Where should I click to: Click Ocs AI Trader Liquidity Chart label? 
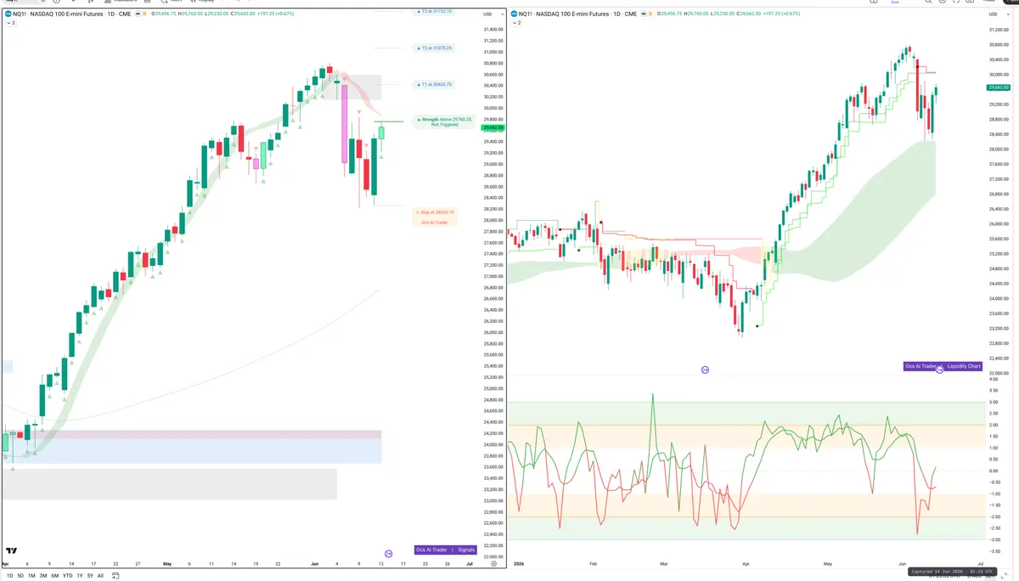(x=943, y=366)
